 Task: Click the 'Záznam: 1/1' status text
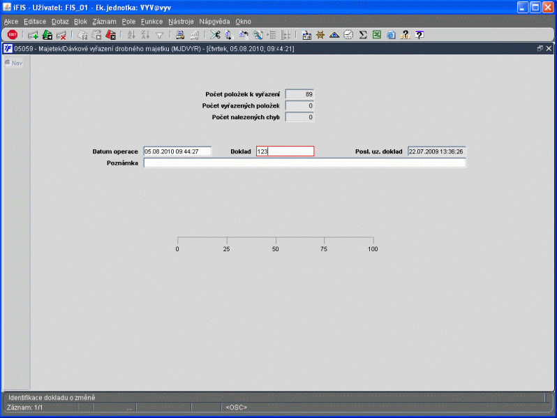25,408
